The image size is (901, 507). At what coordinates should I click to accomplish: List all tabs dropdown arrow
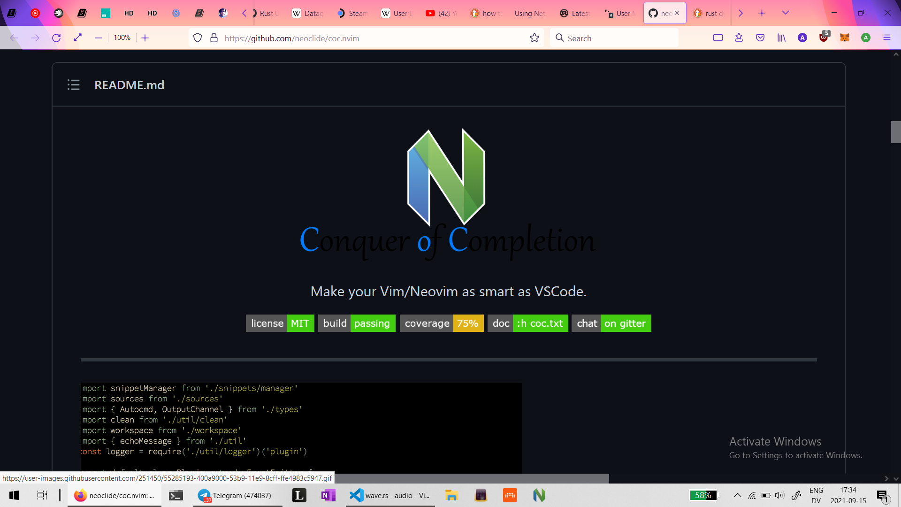(x=786, y=13)
